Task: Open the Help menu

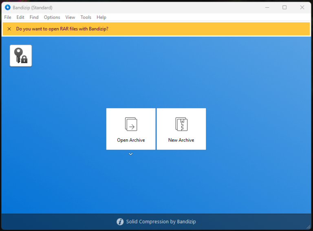Action: tap(101, 18)
